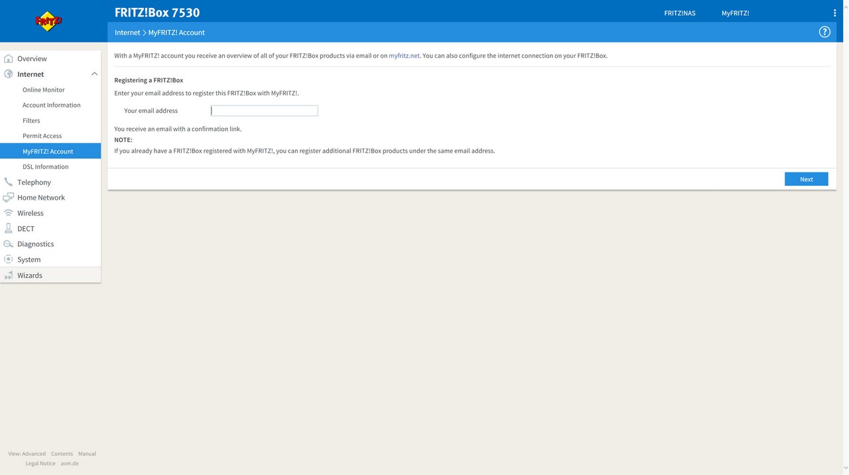This screenshot has width=849, height=475.
Task: Open MyFRITZ! in the header
Action: (735, 13)
